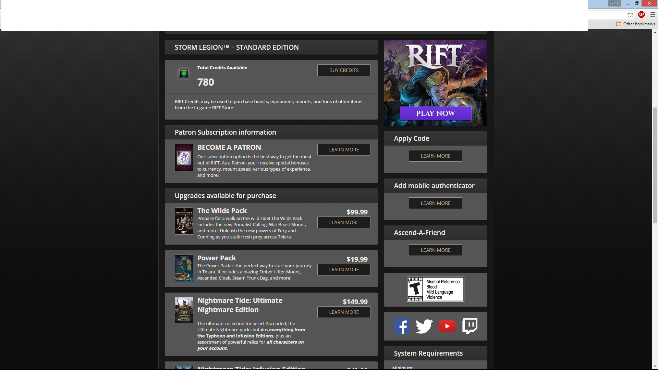The height and width of the screenshot is (370, 658).
Task: Click the 780 credits value
Action: pos(206,82)
